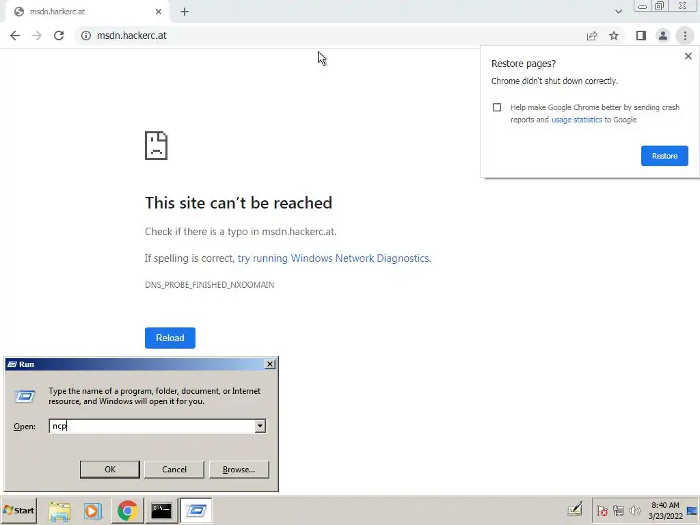The width and height of the screenshot is (700, 525).
Task: Open the Chrome profile avatar icon
Action: (663, 36)
